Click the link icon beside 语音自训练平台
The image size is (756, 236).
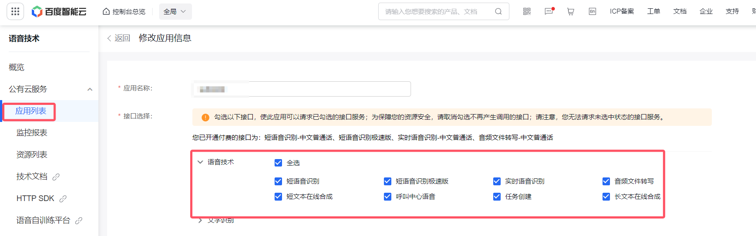79,220
